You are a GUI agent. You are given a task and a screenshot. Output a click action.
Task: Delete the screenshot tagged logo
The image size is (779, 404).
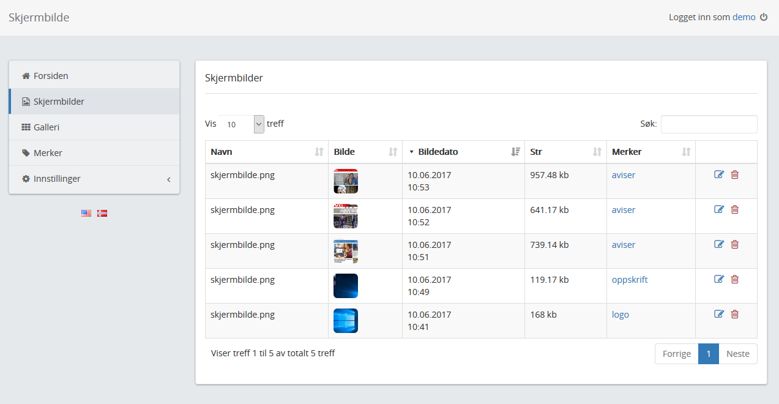[735, 315]
